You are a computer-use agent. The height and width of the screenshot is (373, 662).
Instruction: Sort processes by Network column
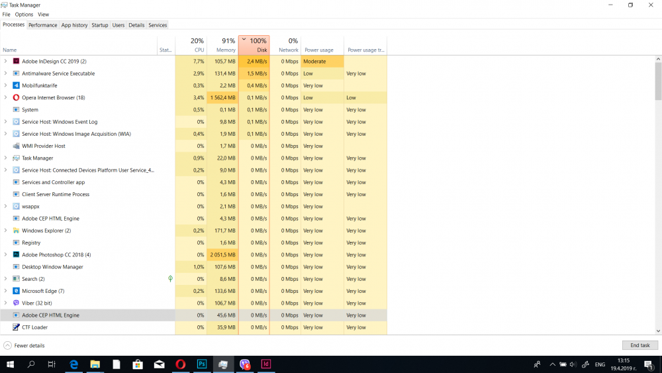(x=285, y=45)
